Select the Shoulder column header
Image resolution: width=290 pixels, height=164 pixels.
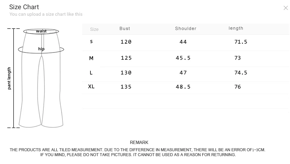coord(186,29)
